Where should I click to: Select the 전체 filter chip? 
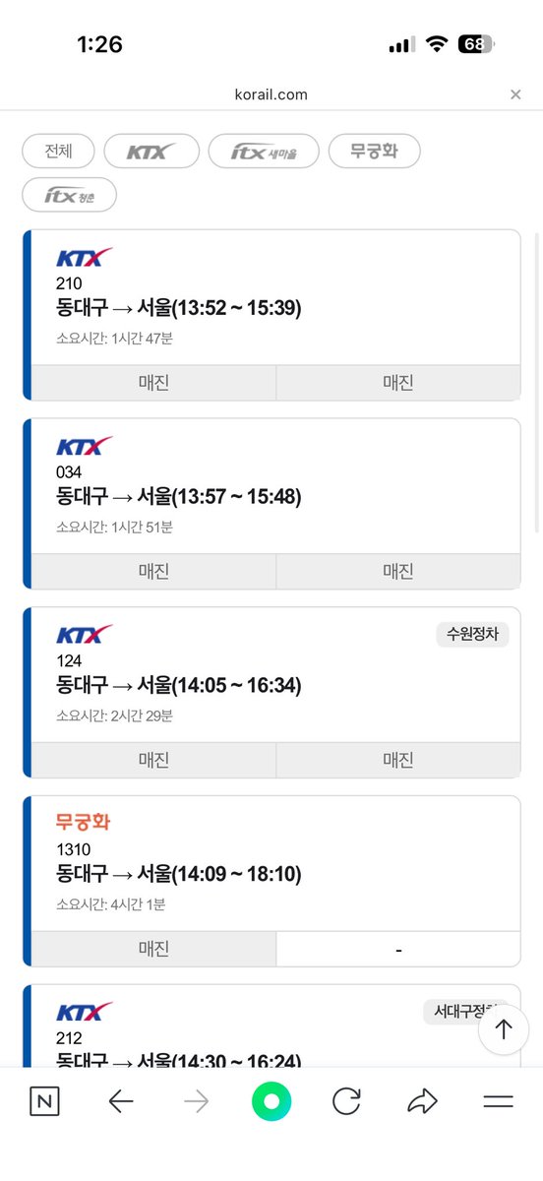tap(58, 152)
